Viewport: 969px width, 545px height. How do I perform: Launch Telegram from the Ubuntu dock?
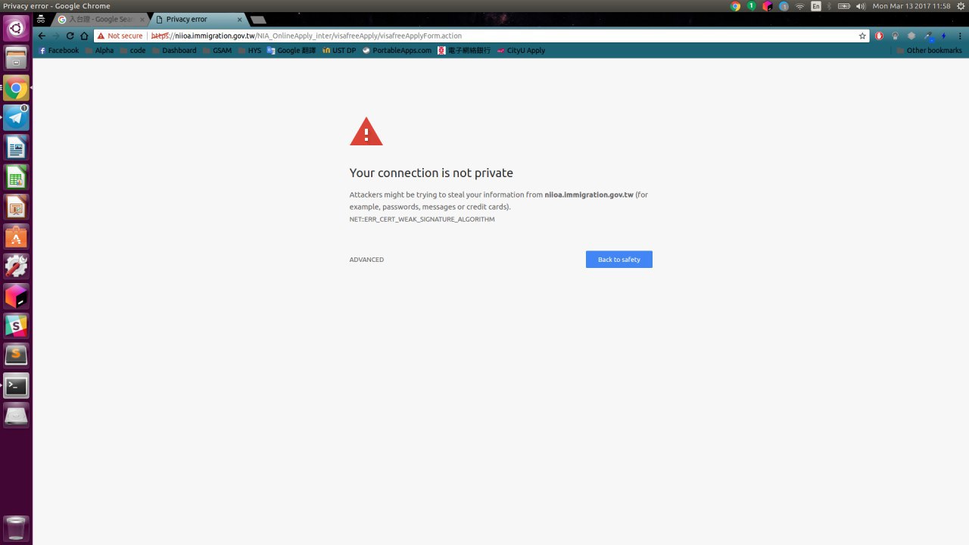coord(16,117)
